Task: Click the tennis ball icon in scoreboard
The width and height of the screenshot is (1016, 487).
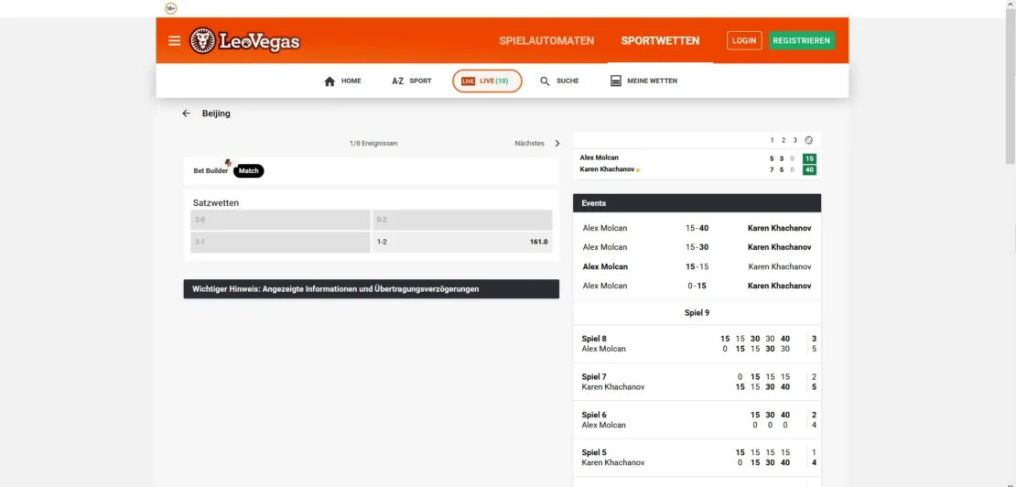Action: pyautogui.click(x=808, y=140)
